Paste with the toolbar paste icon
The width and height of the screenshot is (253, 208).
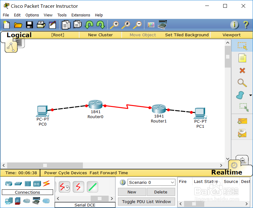(78, 24)
